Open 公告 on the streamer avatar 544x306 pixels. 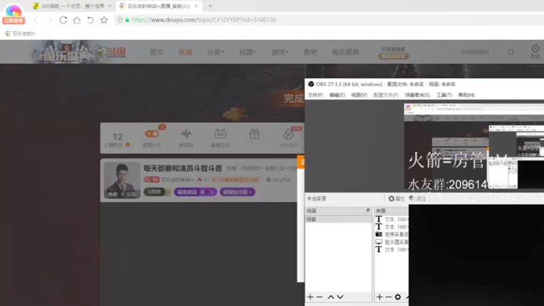(x=131, y=194)
